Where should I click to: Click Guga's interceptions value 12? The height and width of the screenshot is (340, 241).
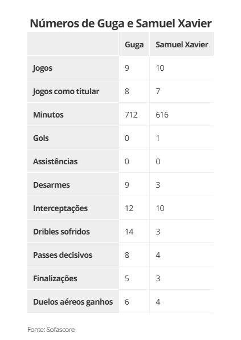[129, 208]
